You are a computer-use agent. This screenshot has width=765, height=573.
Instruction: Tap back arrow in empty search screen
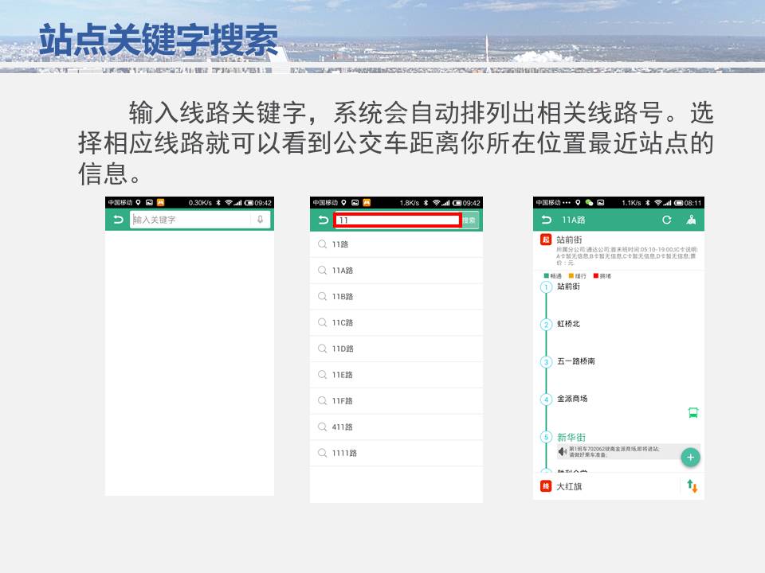pyautogui.click(x=118, y=220)
